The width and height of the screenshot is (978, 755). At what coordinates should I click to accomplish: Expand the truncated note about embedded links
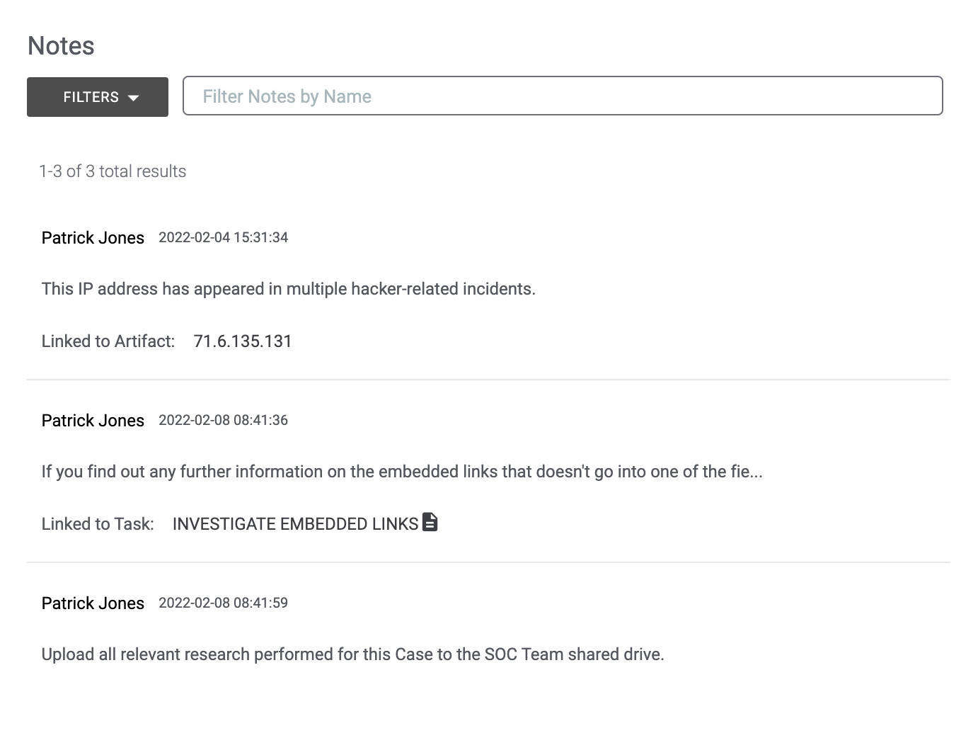coord(401,472)
